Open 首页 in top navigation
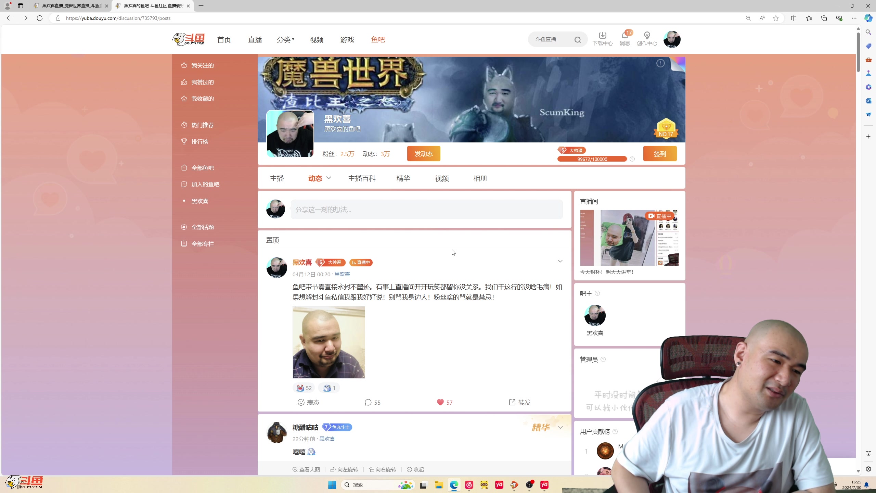The height and width of the screenshot is (493, 876). tap(224, 40)
